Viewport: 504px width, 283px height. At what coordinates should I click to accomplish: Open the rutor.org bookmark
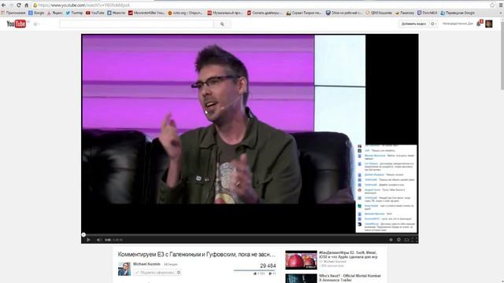point(185,13)
